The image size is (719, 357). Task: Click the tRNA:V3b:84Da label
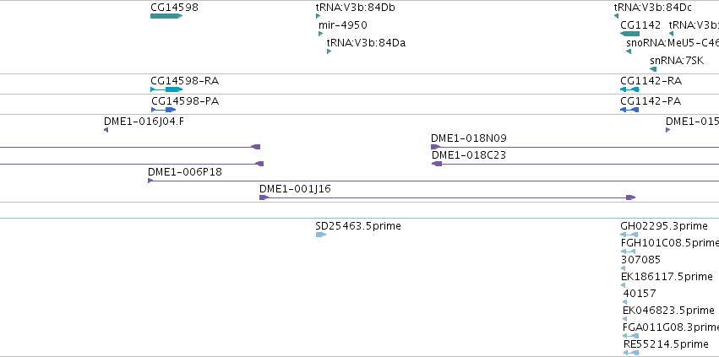[x=366, y=43]
